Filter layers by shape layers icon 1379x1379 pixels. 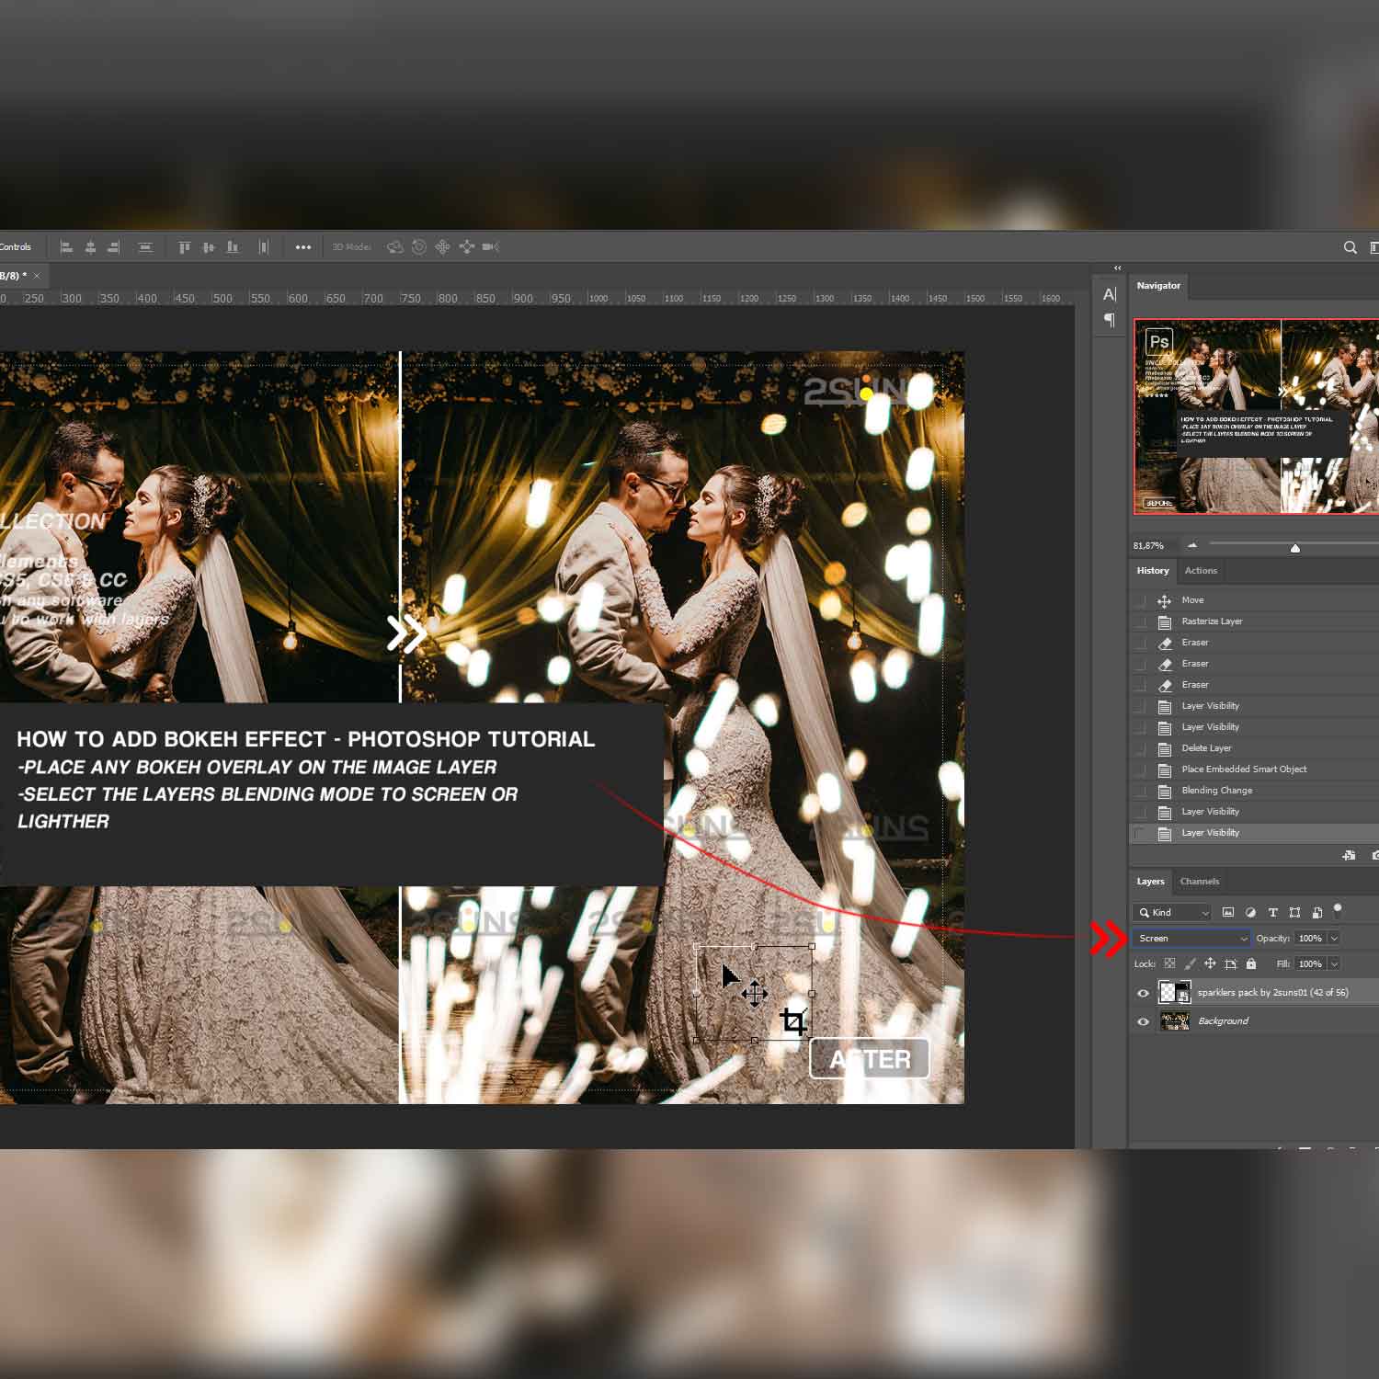point(1294,912)
